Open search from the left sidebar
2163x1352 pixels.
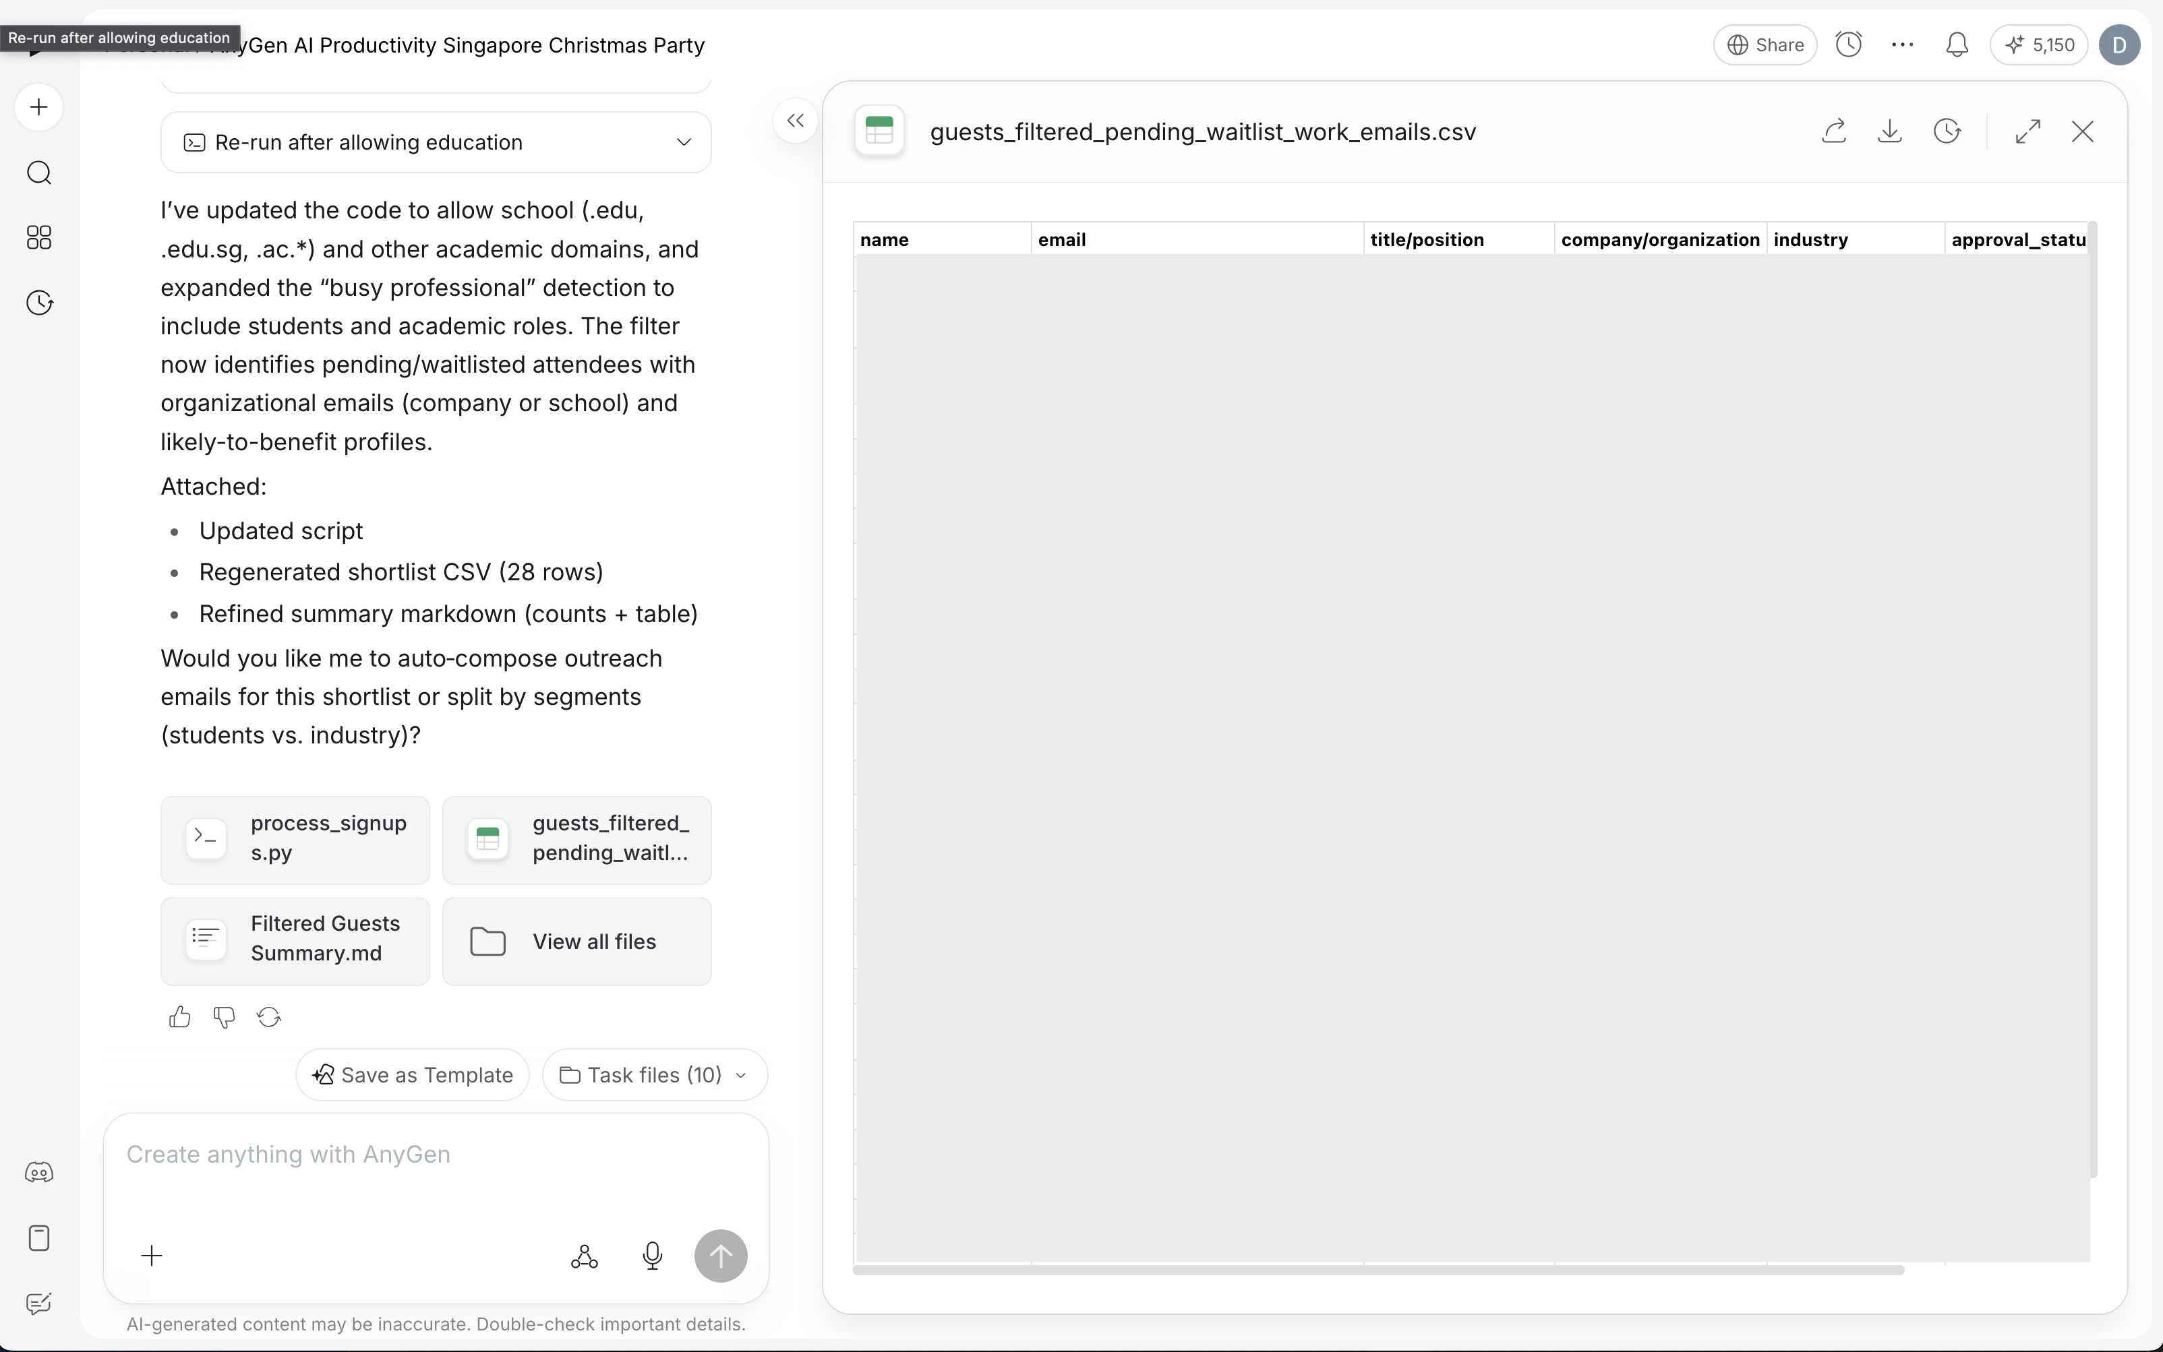click(x=38, y=173)
